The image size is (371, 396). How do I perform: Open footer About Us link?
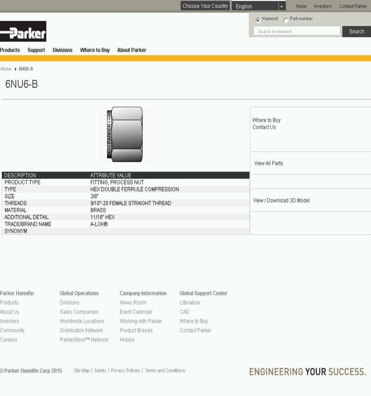click(x=10, y=312)
